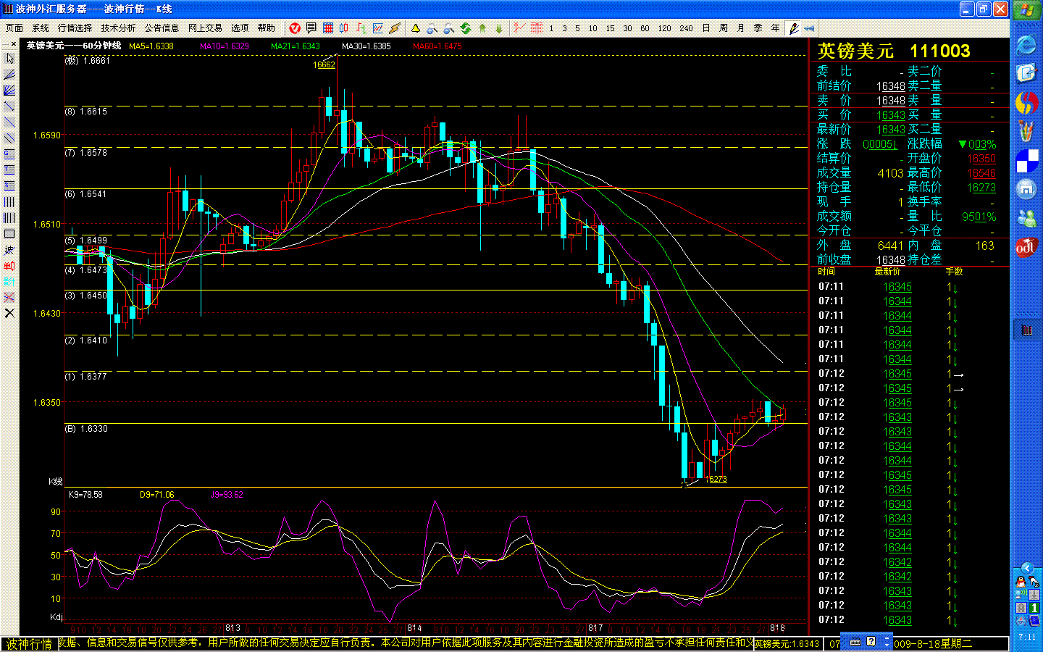The height and width of the screenshot is (652, 1043).
Task: Select the parallel channel lines tool
Action: click(9, 138)
